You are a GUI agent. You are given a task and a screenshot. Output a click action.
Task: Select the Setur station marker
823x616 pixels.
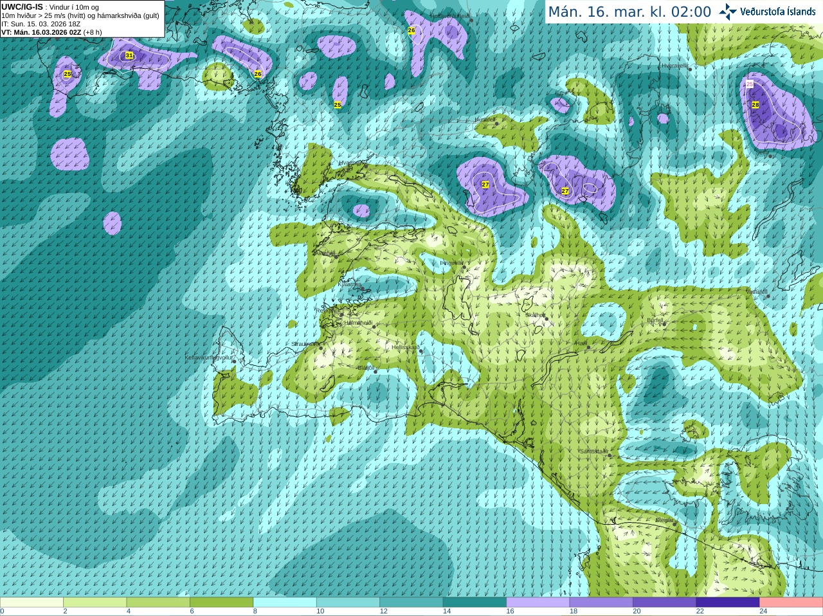[x=770, y=156]
